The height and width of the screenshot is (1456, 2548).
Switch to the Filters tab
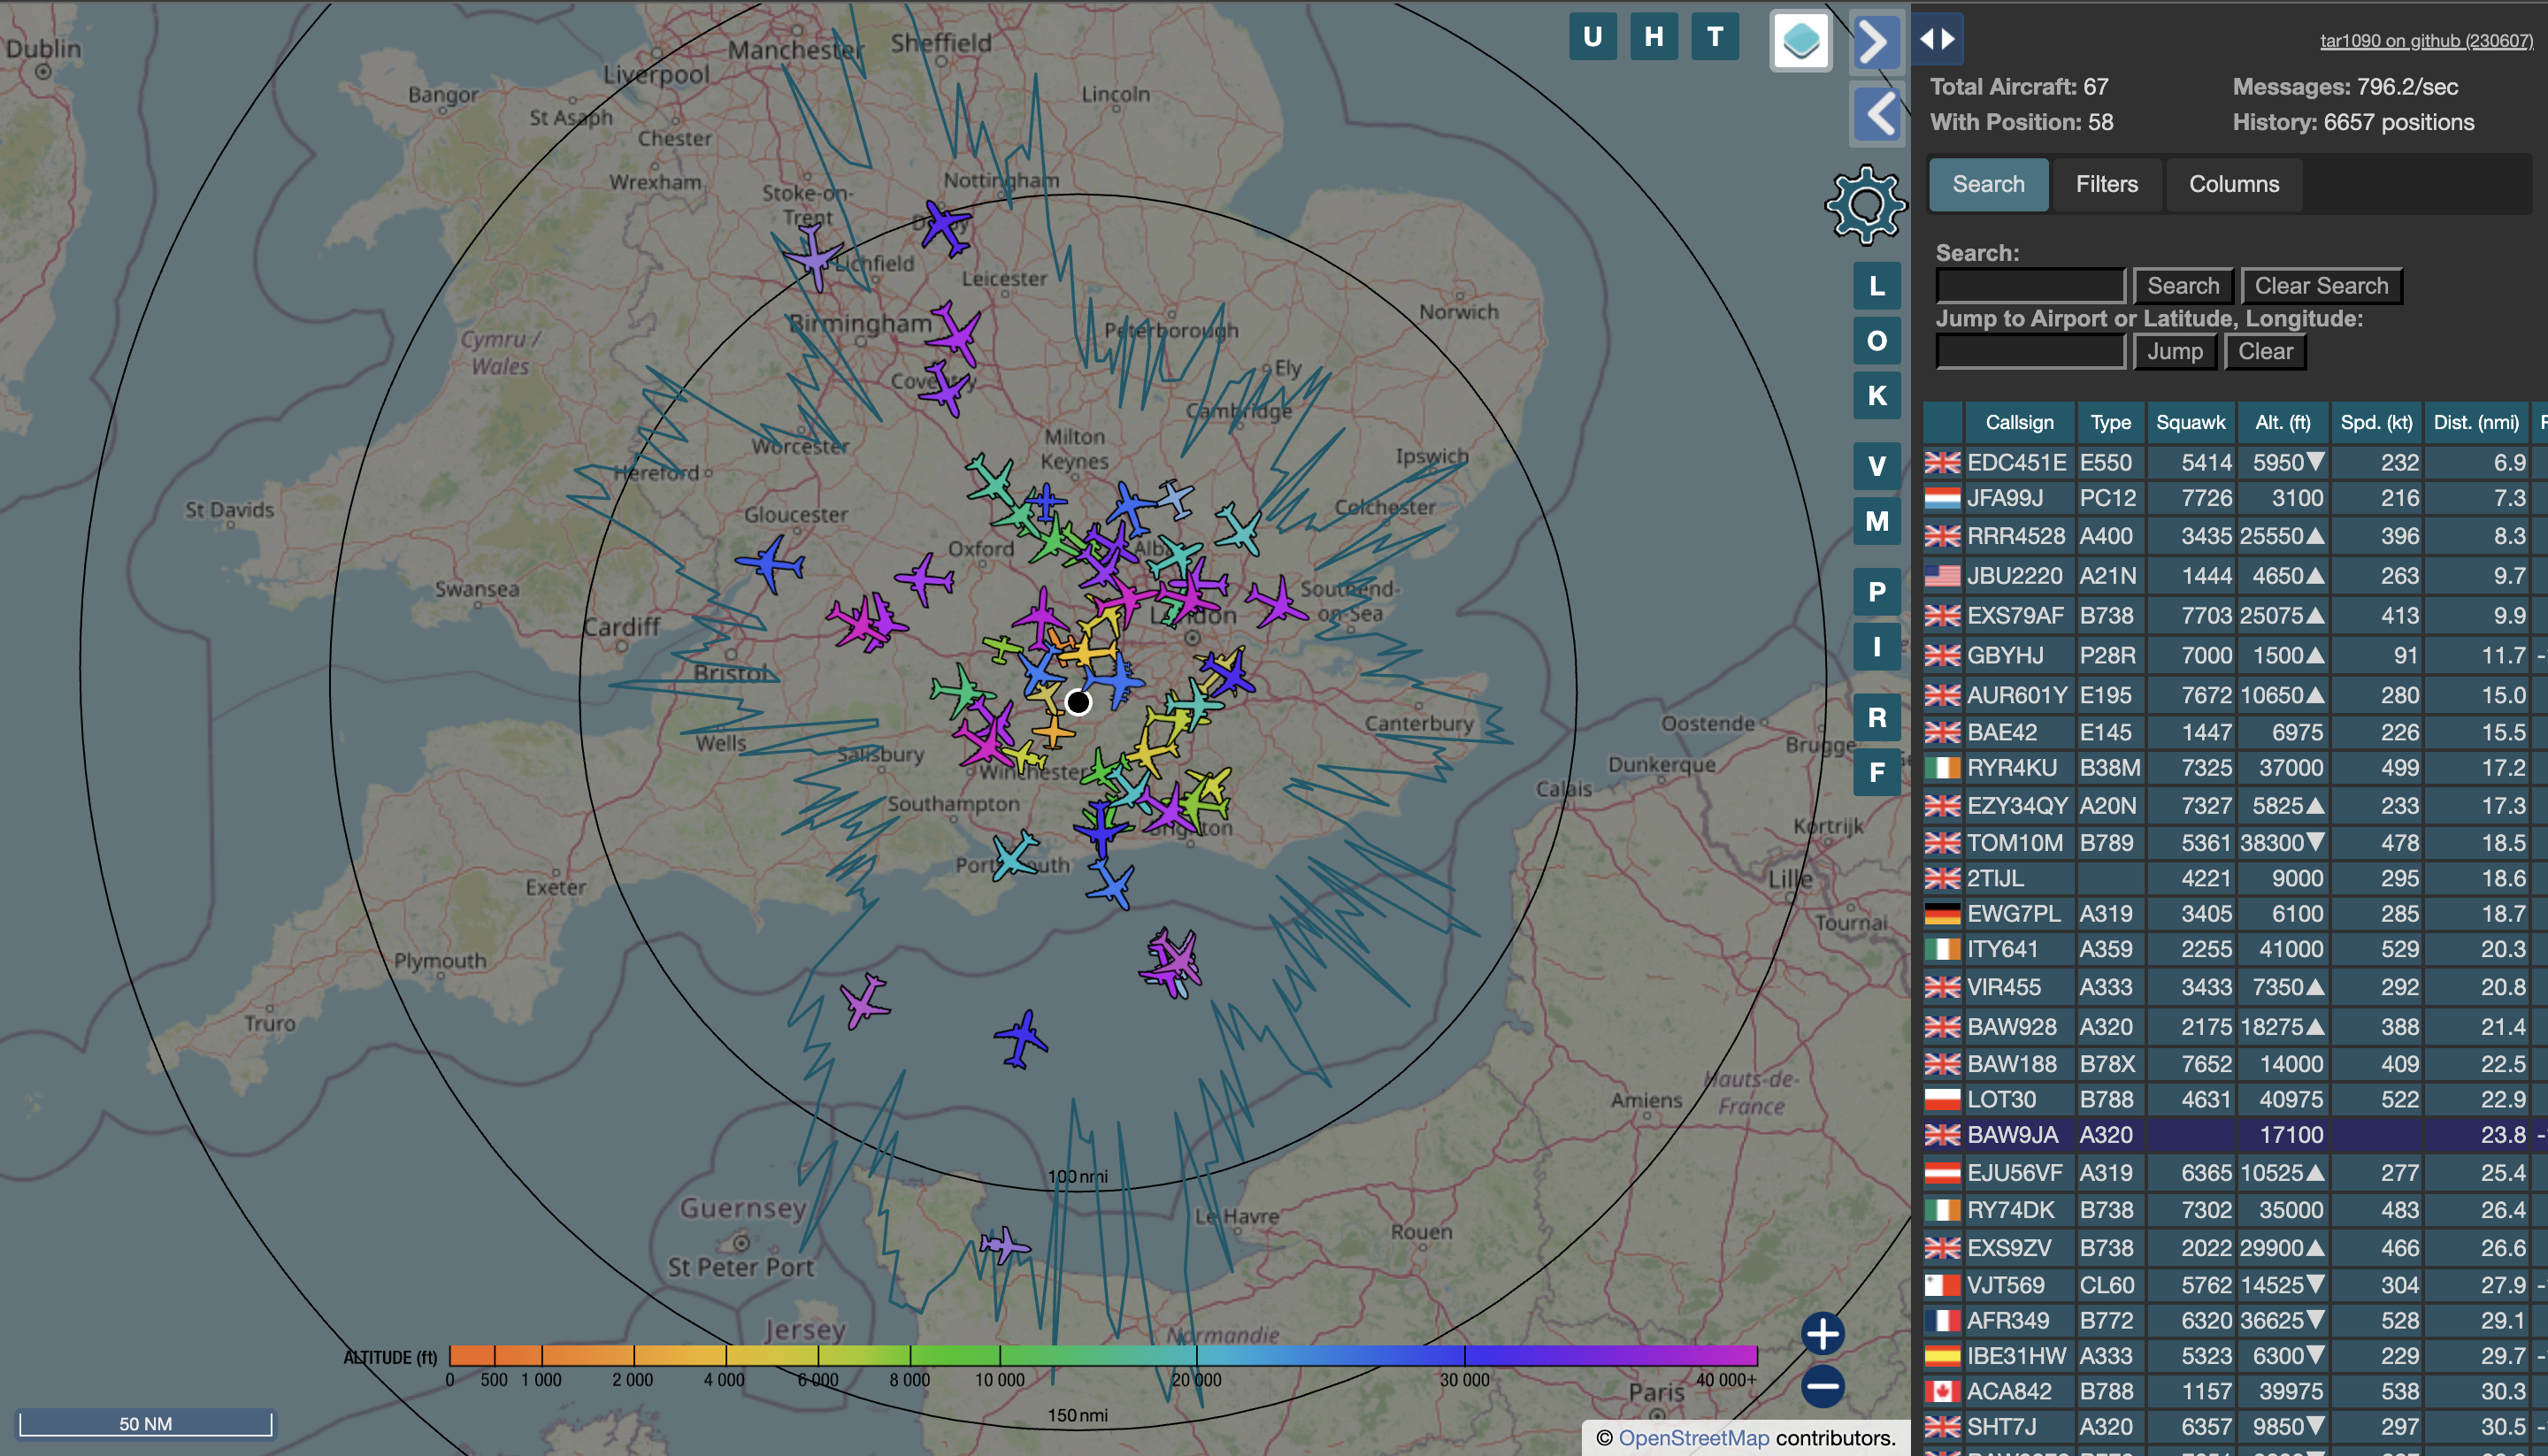coord(2106,184)
